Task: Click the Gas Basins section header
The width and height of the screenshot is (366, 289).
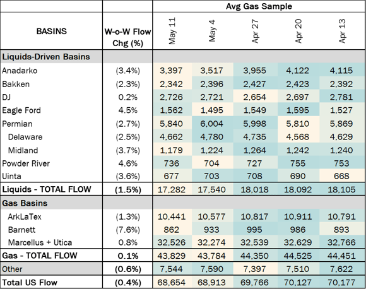Action: (25, 203)
